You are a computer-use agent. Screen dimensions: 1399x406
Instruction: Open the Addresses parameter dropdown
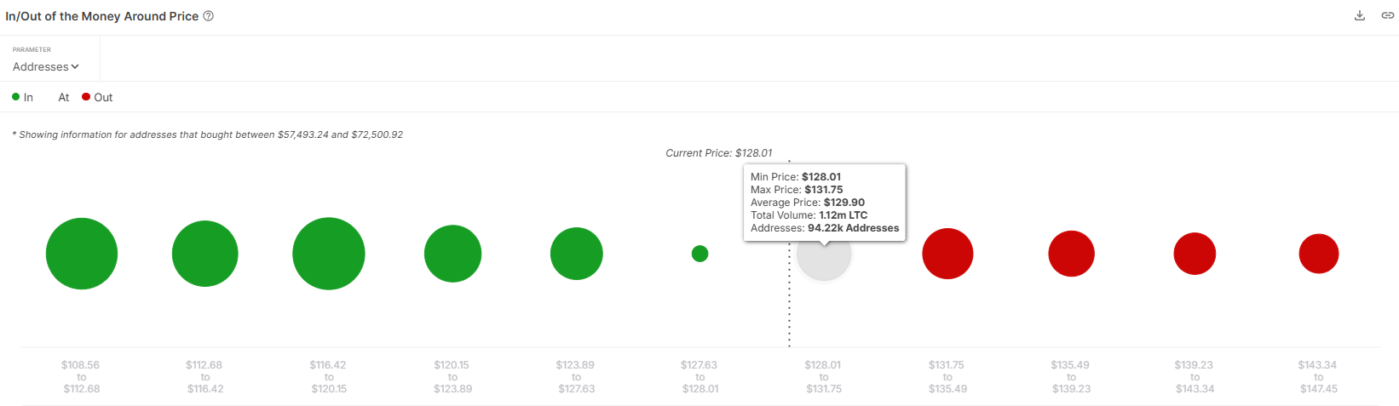[x=46, y=66]
